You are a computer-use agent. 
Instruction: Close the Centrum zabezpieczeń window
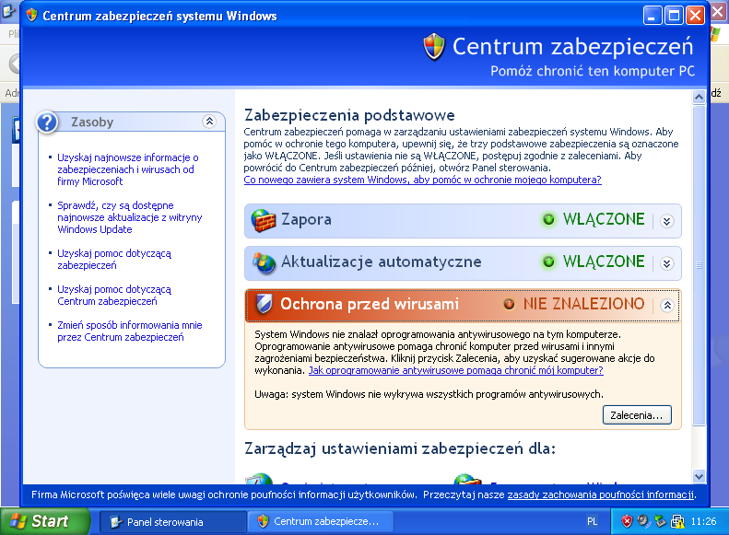point(695,16)
